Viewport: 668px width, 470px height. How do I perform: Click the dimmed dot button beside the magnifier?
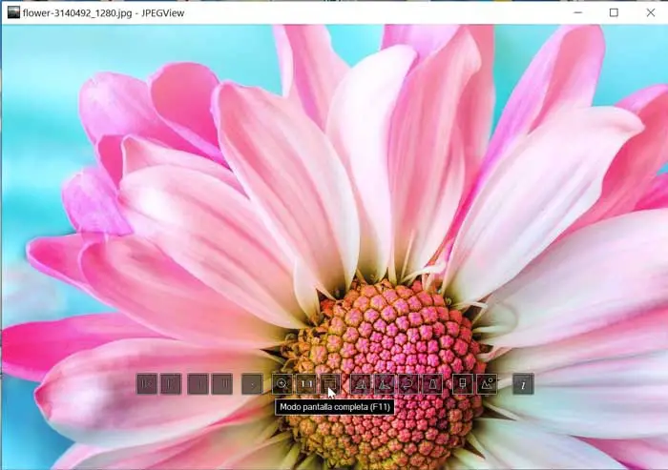point(252,384)
